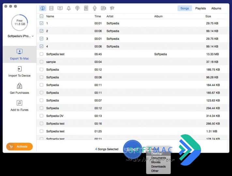
Task: Choose Desktop in export destination menu
Action: [158, 154]
